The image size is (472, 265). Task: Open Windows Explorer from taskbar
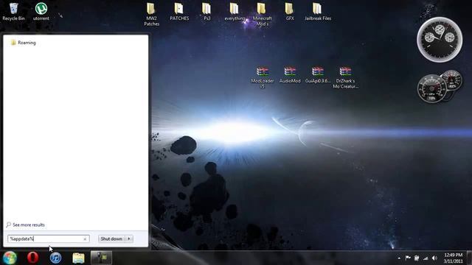[78, 258]
